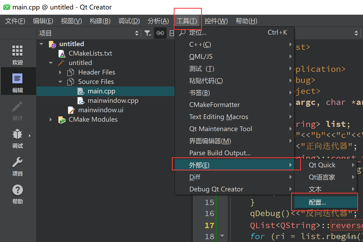Viewport: 363px width, 242px height.
Task: Click the filter tree funnel icon
Action: [147, 33]
